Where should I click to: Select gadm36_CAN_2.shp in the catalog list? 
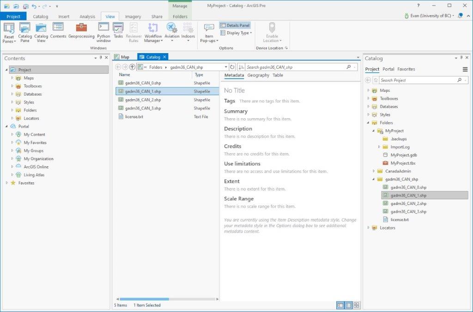click(x=167, y=100)
